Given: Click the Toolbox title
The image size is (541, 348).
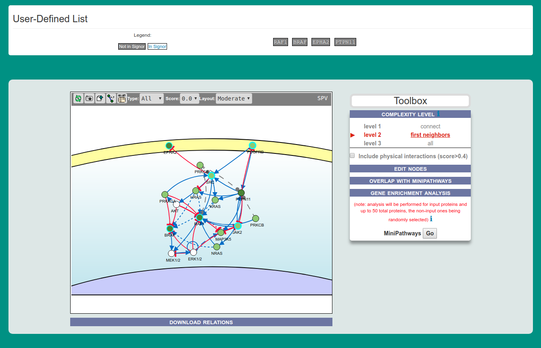Looking at the screenshot, I should [x=410, y=101].
